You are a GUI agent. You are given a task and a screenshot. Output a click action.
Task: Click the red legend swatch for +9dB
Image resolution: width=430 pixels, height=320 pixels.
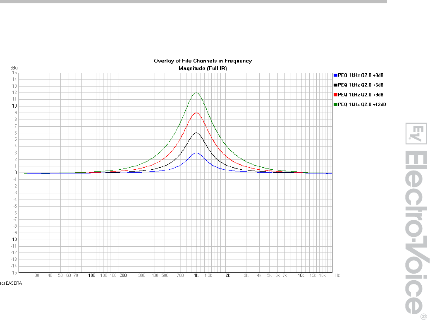pyautogui.click(x=335, y=95)
